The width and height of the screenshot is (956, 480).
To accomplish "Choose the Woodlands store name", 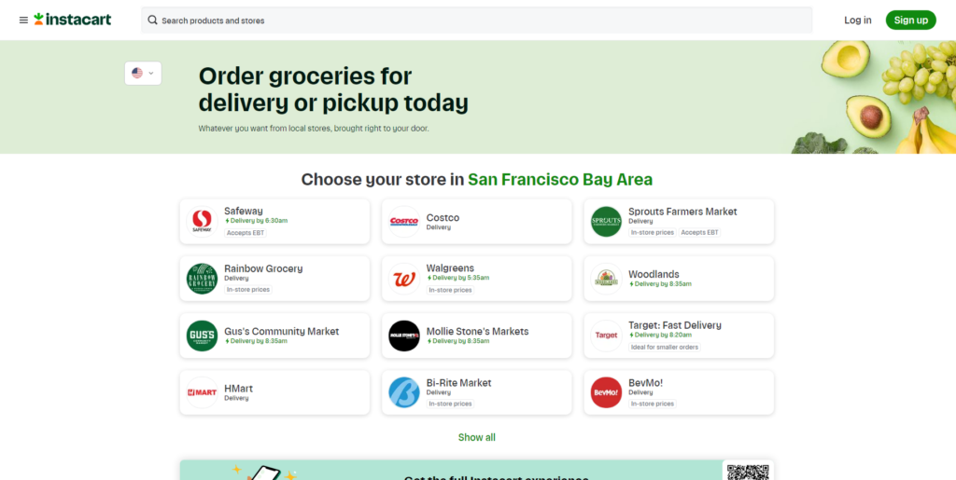I will point(654,274).
